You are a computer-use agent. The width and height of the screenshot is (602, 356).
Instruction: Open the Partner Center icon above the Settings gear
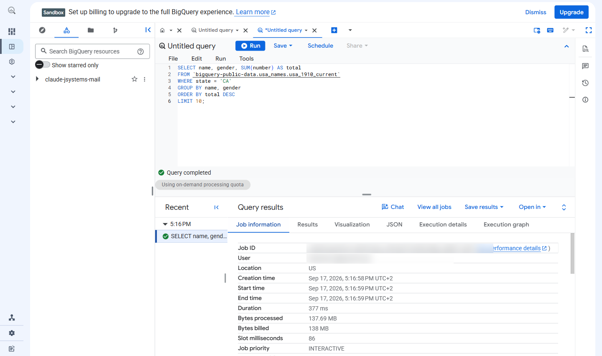[x=12, y=318]
